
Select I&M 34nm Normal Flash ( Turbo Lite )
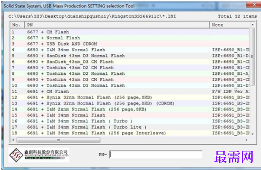coord(130,127)
